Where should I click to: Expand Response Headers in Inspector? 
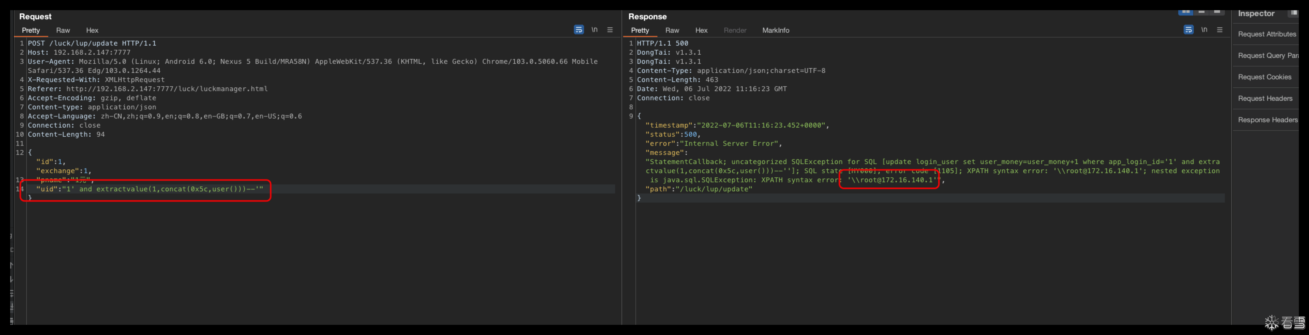point(1267,120)
